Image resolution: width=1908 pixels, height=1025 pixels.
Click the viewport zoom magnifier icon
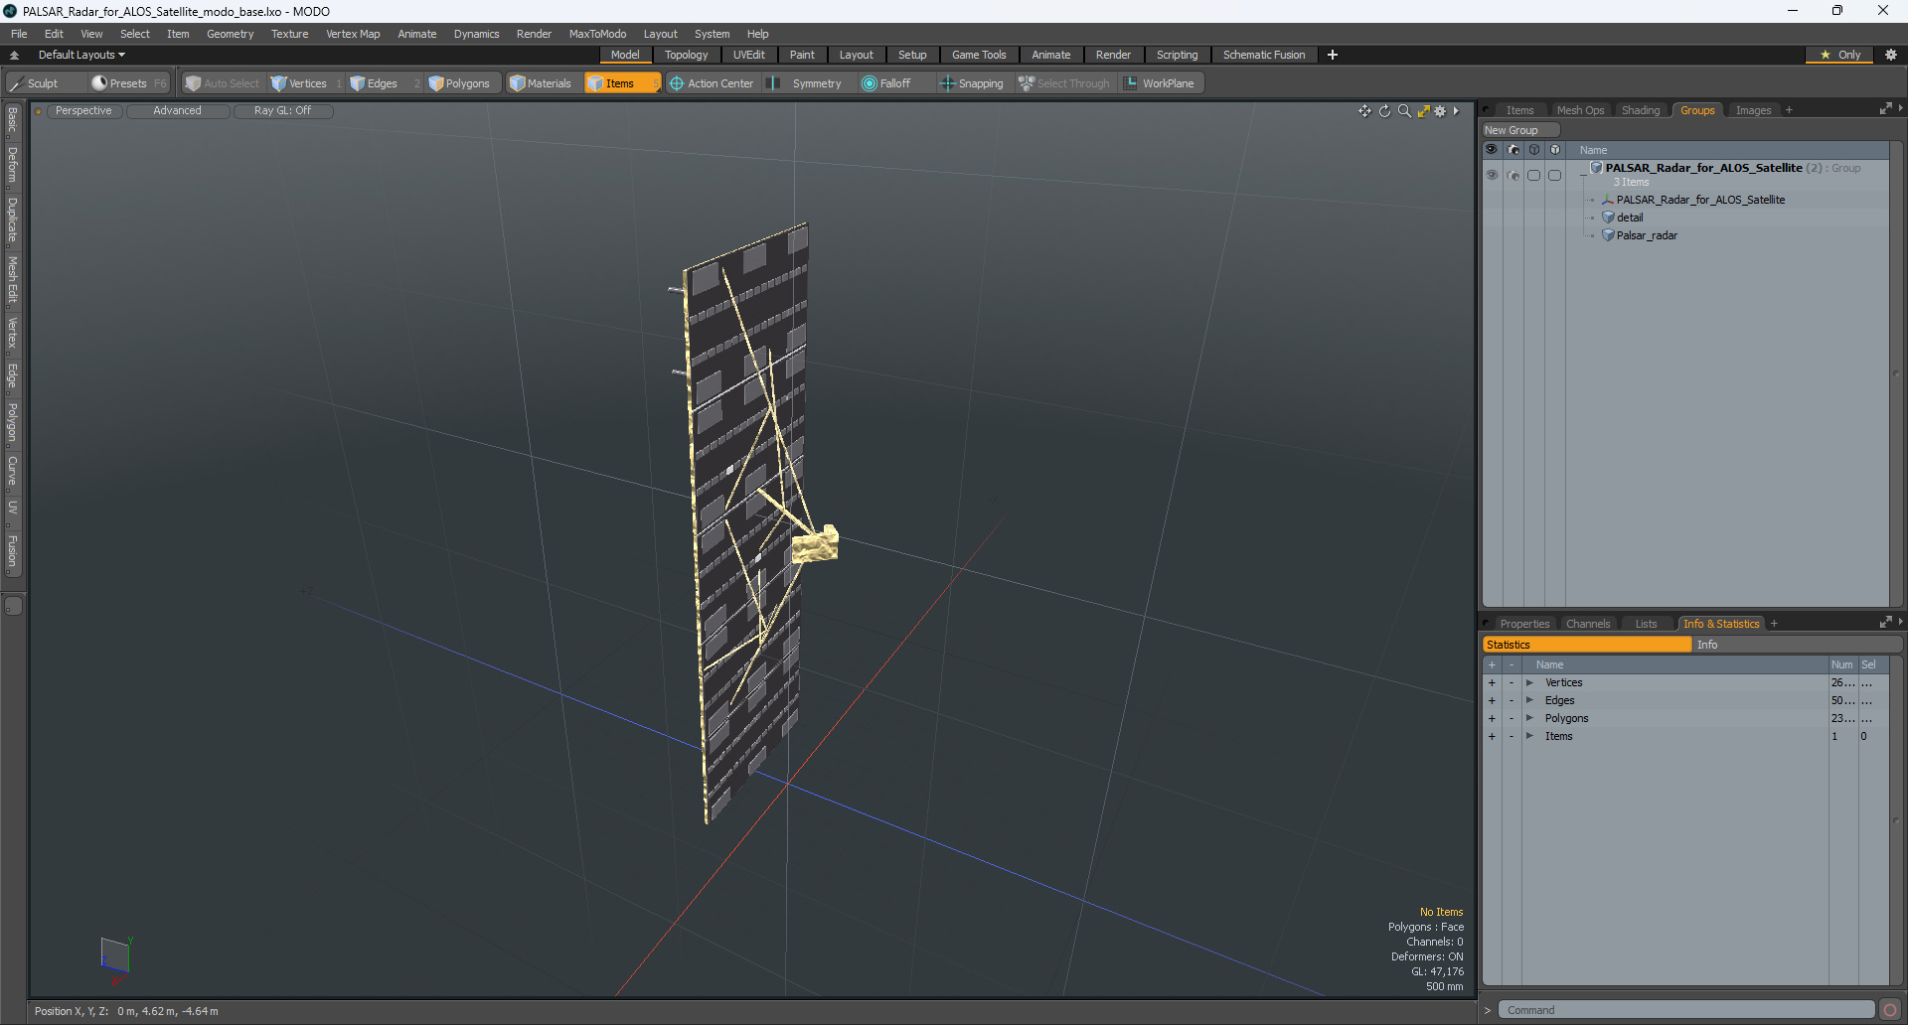tap(1404, 111)
